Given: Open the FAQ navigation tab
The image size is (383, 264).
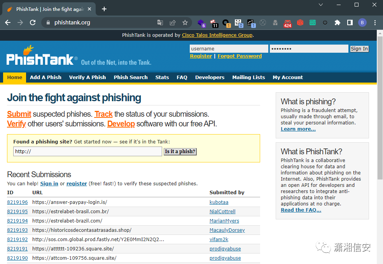Looking at the screenshot, I should click(182, 78).
